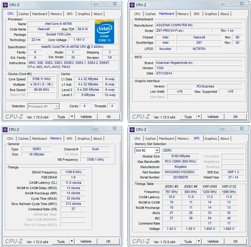The image size is (251, 247).
Task: Click the core voltage value "1.191 V"
Action: 79,40
